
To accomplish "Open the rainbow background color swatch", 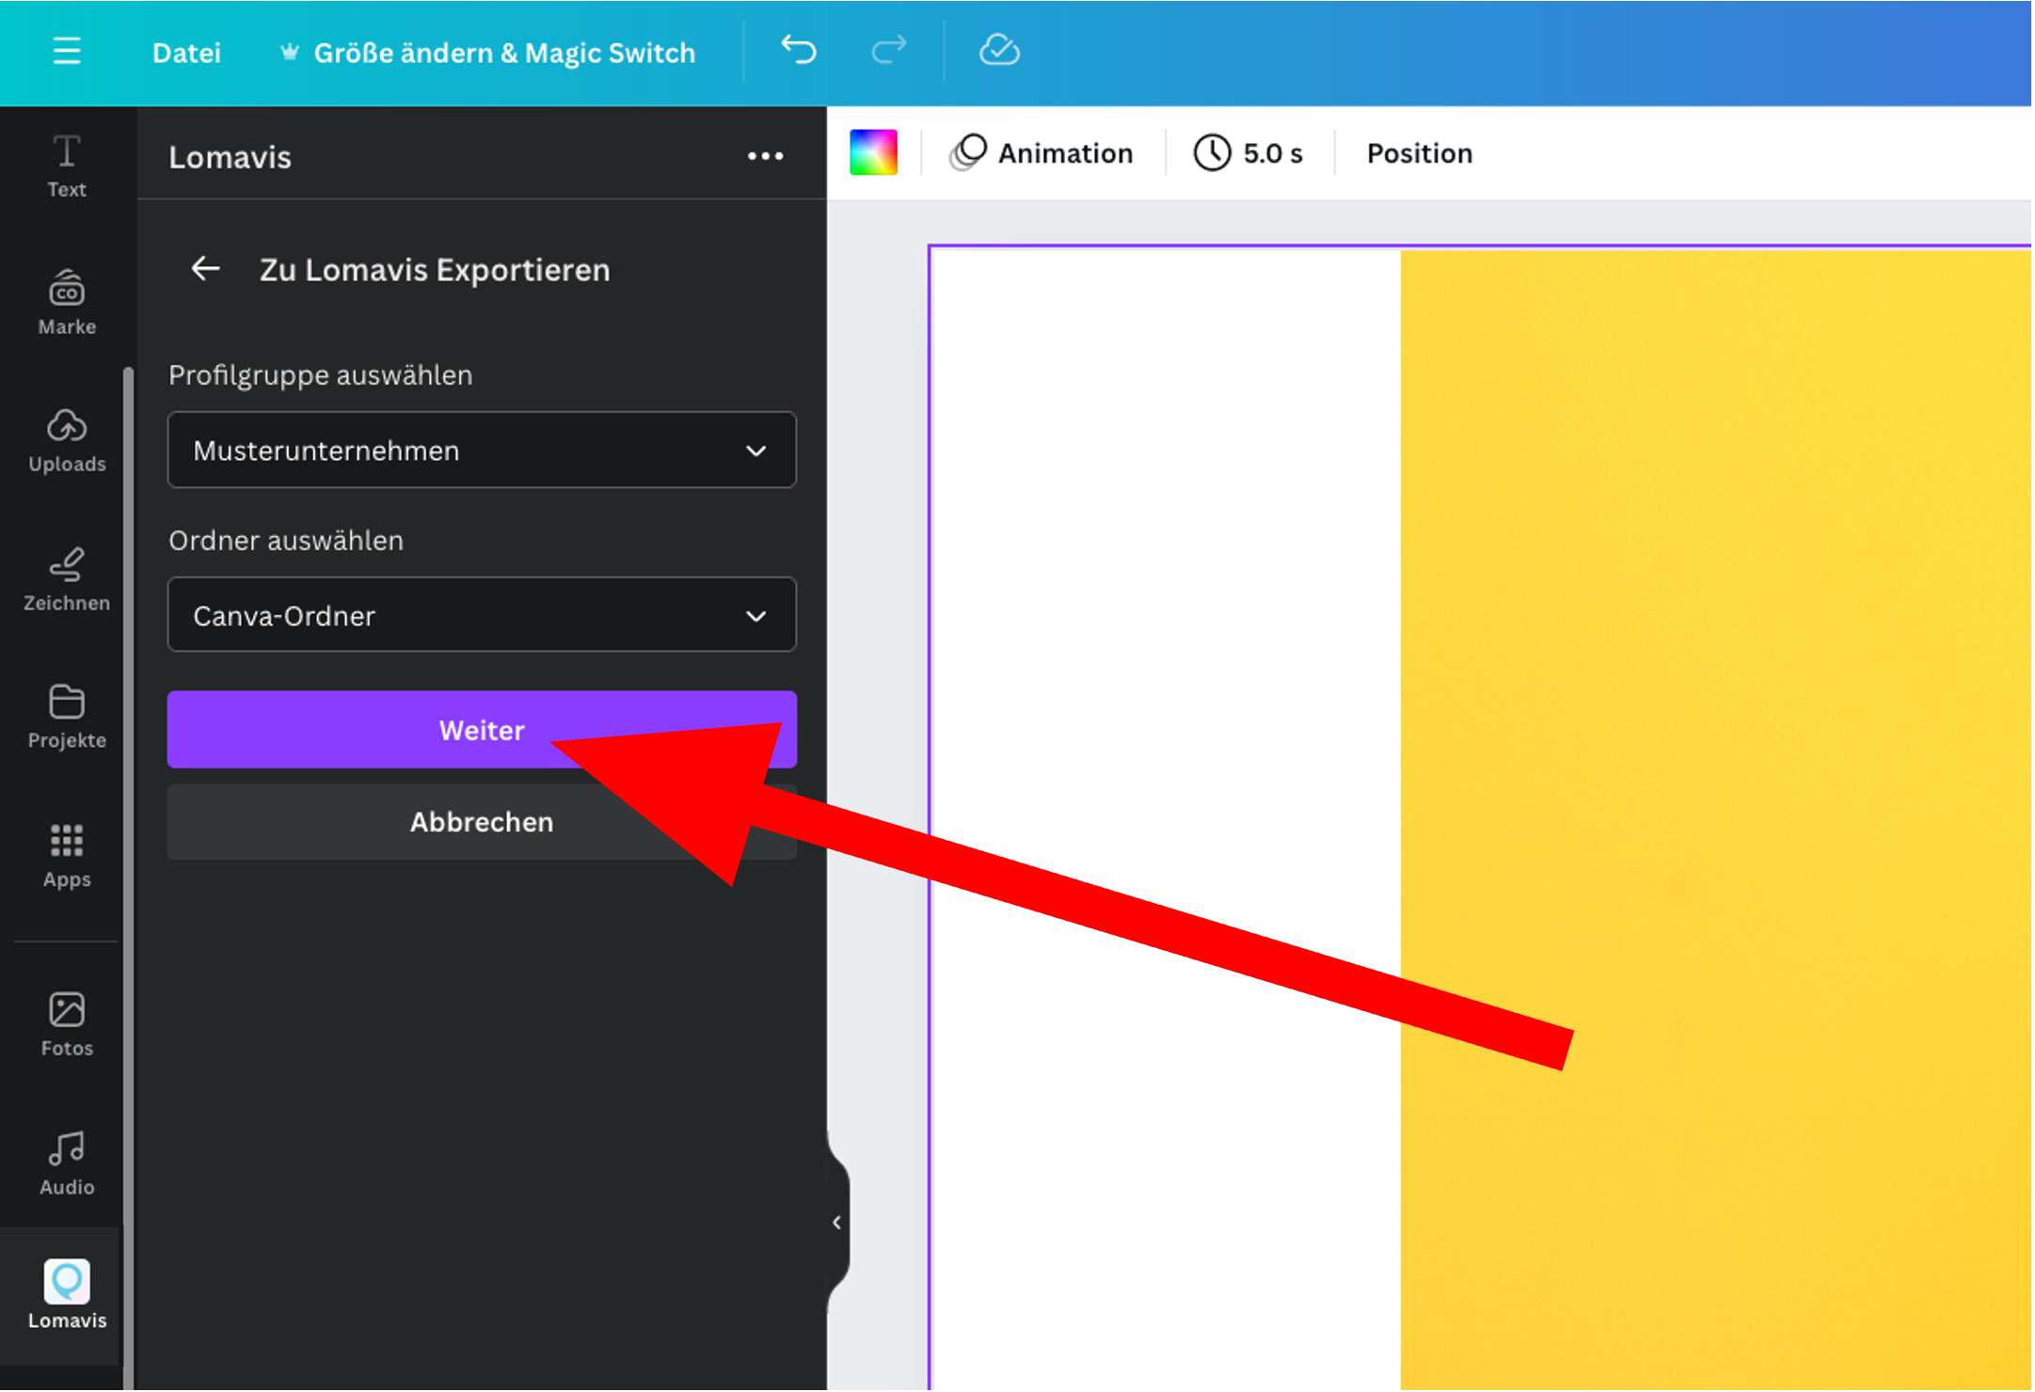I will (x=873, y=152).
